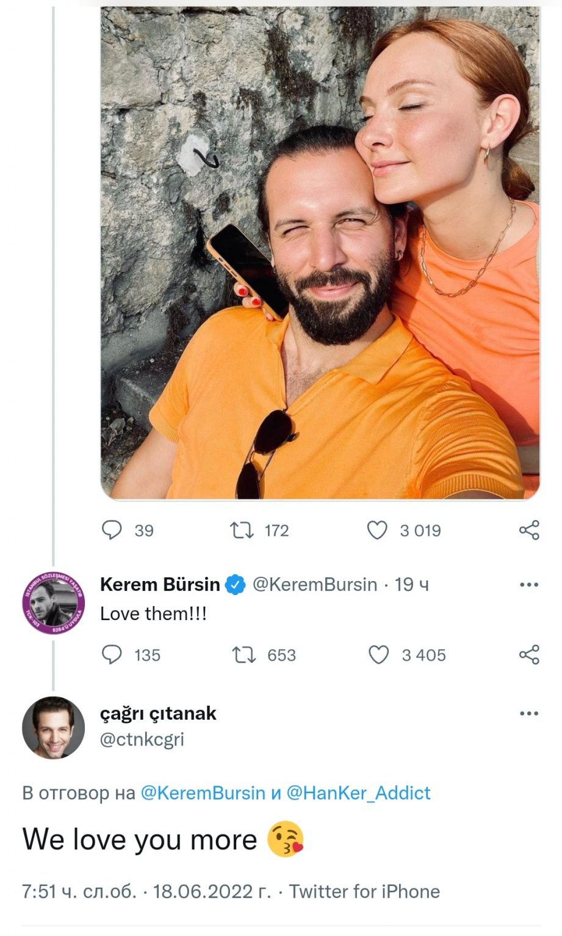Click the çağrı çıtanak display name
The height and width of the screenshot is (936, 562).
pyautogui.click(x=158, y=713)
